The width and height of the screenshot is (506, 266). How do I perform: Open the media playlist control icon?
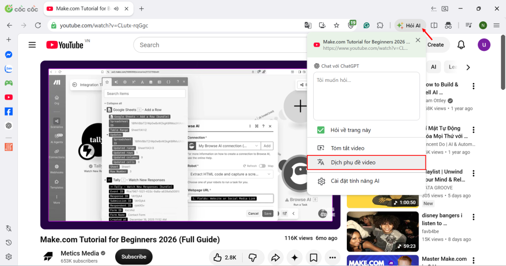(468, 25)
